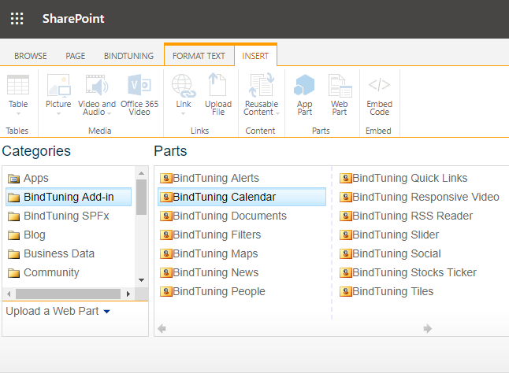509x377 pixels.
Task: Switch to the BROWSE ribbon tab
Action: (31, 56)
